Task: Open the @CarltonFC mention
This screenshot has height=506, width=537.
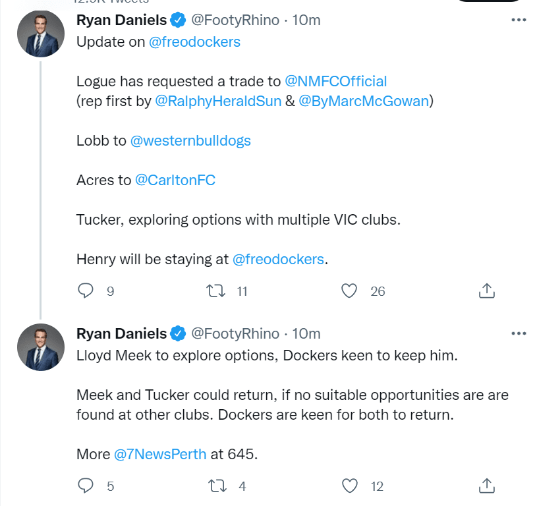Action: [x=175, y=180]
